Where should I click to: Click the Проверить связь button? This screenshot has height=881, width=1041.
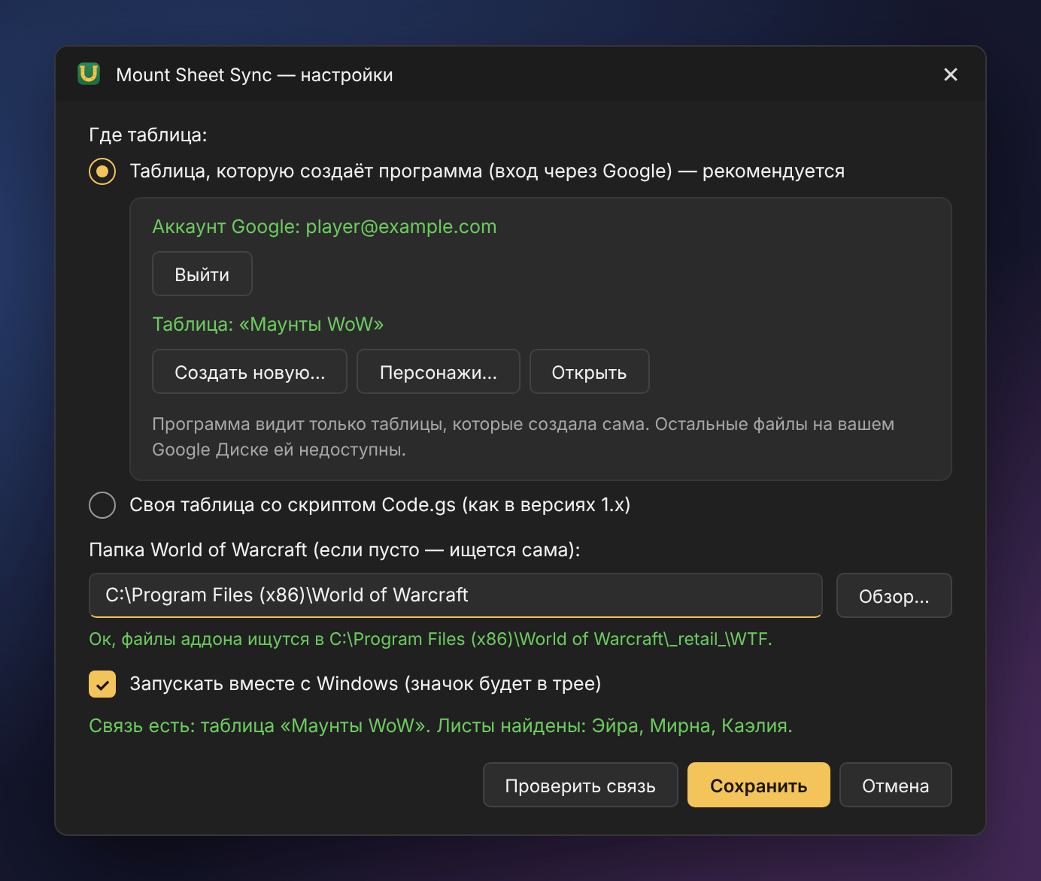coord(581,786)
